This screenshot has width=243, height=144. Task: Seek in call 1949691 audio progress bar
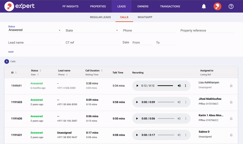(x=165, y=86)
